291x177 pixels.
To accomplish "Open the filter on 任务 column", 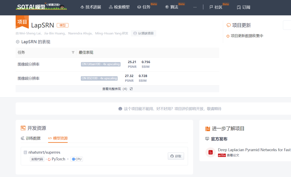I will pyautogui.click(x=73, y=52).
